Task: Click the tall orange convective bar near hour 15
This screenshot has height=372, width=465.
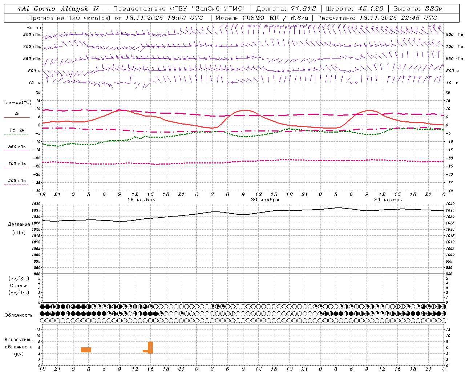Action: pyautogui.click(x=150, y=348)
